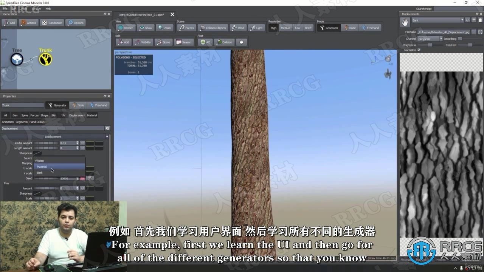
Task: Adjust Length amount spinner arrows
Action: pyautogui.click(x=78, y=148)
